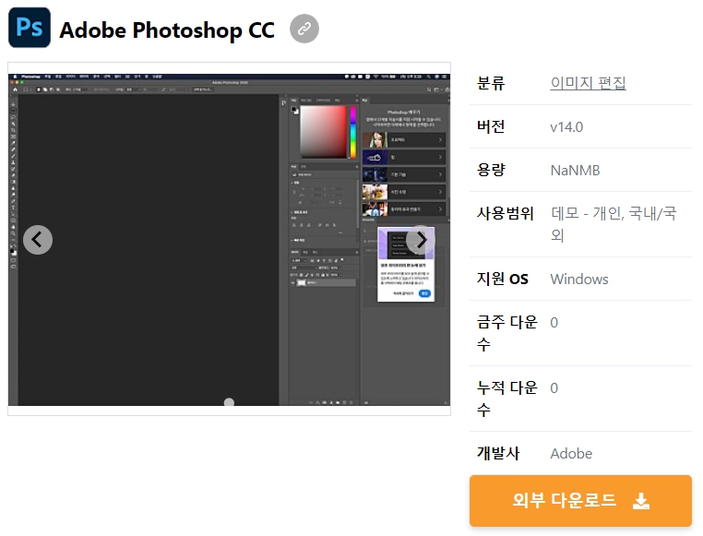Advance to next screenshot with right arrow
The width and height of the screenshot is (703, 536).
coord(421,240)
